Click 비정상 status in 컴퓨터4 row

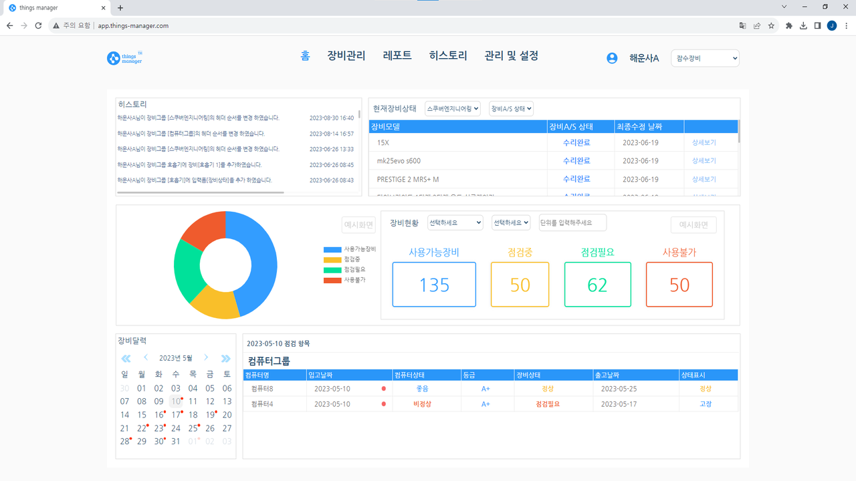click(x=423, y=404)
